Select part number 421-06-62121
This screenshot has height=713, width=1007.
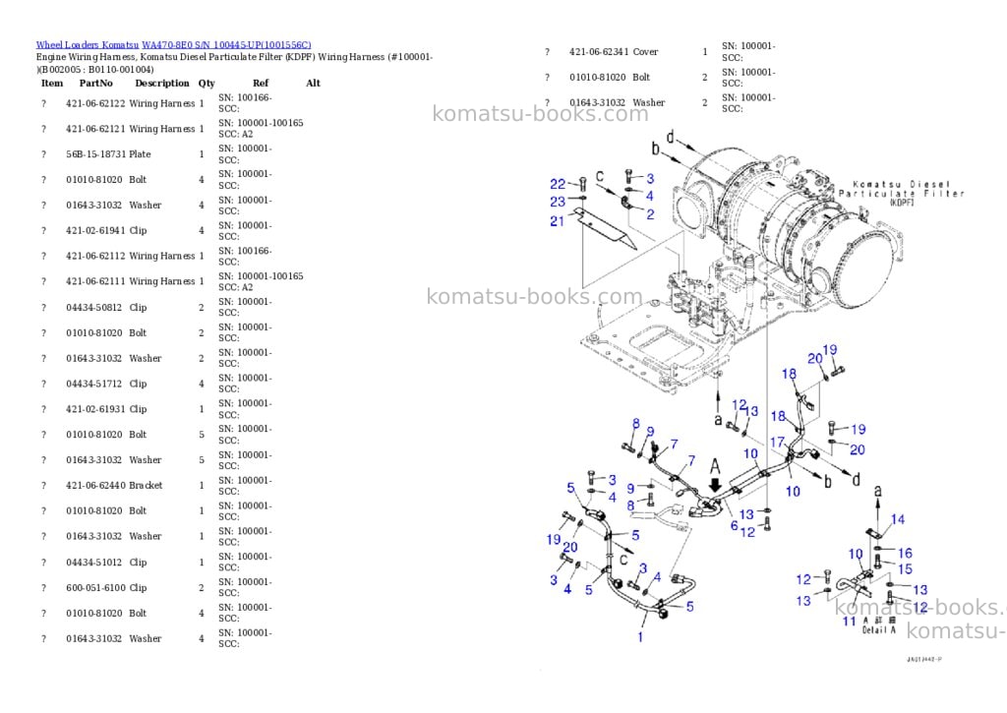tap(95, 129)
